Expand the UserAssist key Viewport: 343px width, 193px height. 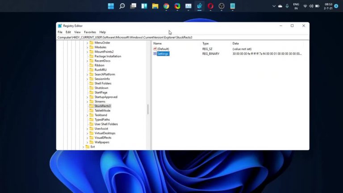(87, 129)
